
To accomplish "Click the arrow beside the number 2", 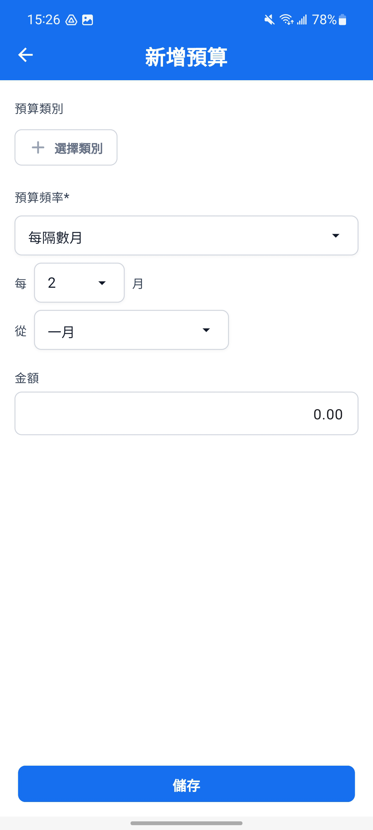I will tap(102, 283).
